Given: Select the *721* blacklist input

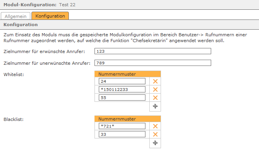Looking at the screenshot, I should 122,126.
